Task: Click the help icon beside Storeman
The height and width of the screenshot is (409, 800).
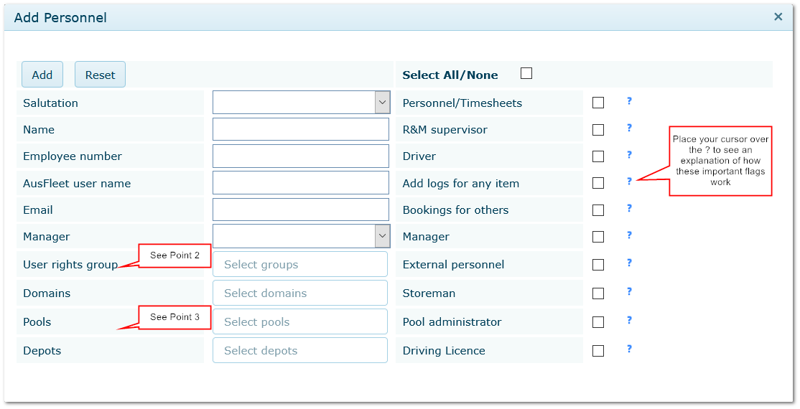Action: coord(629,291)
